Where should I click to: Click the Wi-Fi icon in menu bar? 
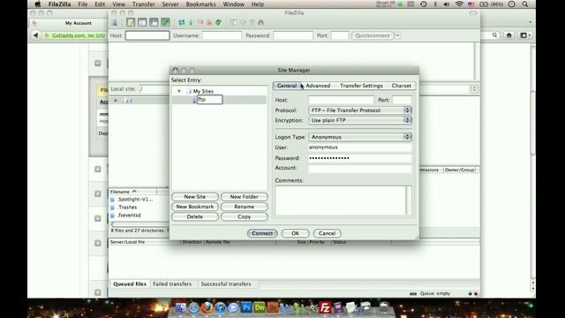(459, 4)
